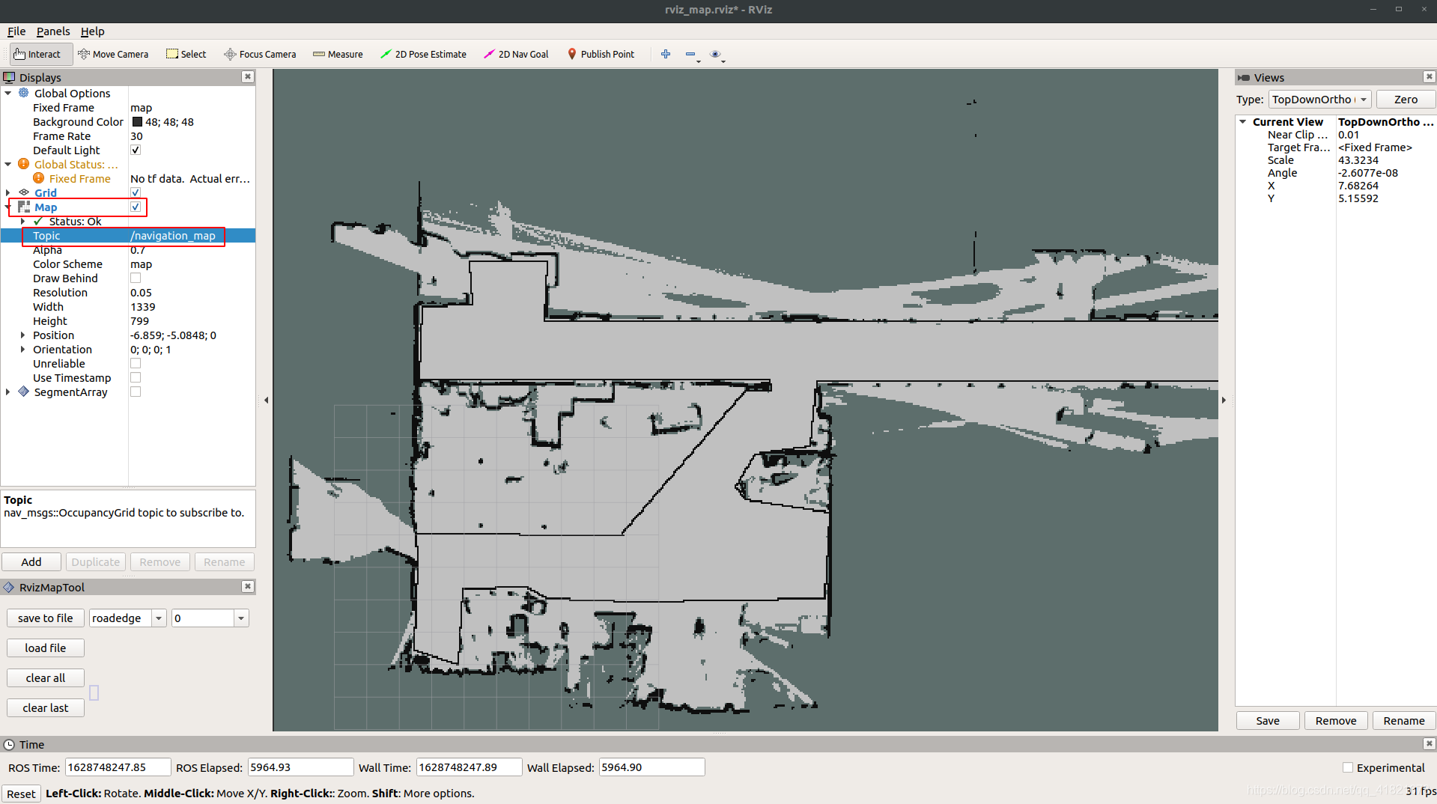This screenshot has width=1437, height=804.
Task: Select the Interact tool
Action: tap(40, 53)
